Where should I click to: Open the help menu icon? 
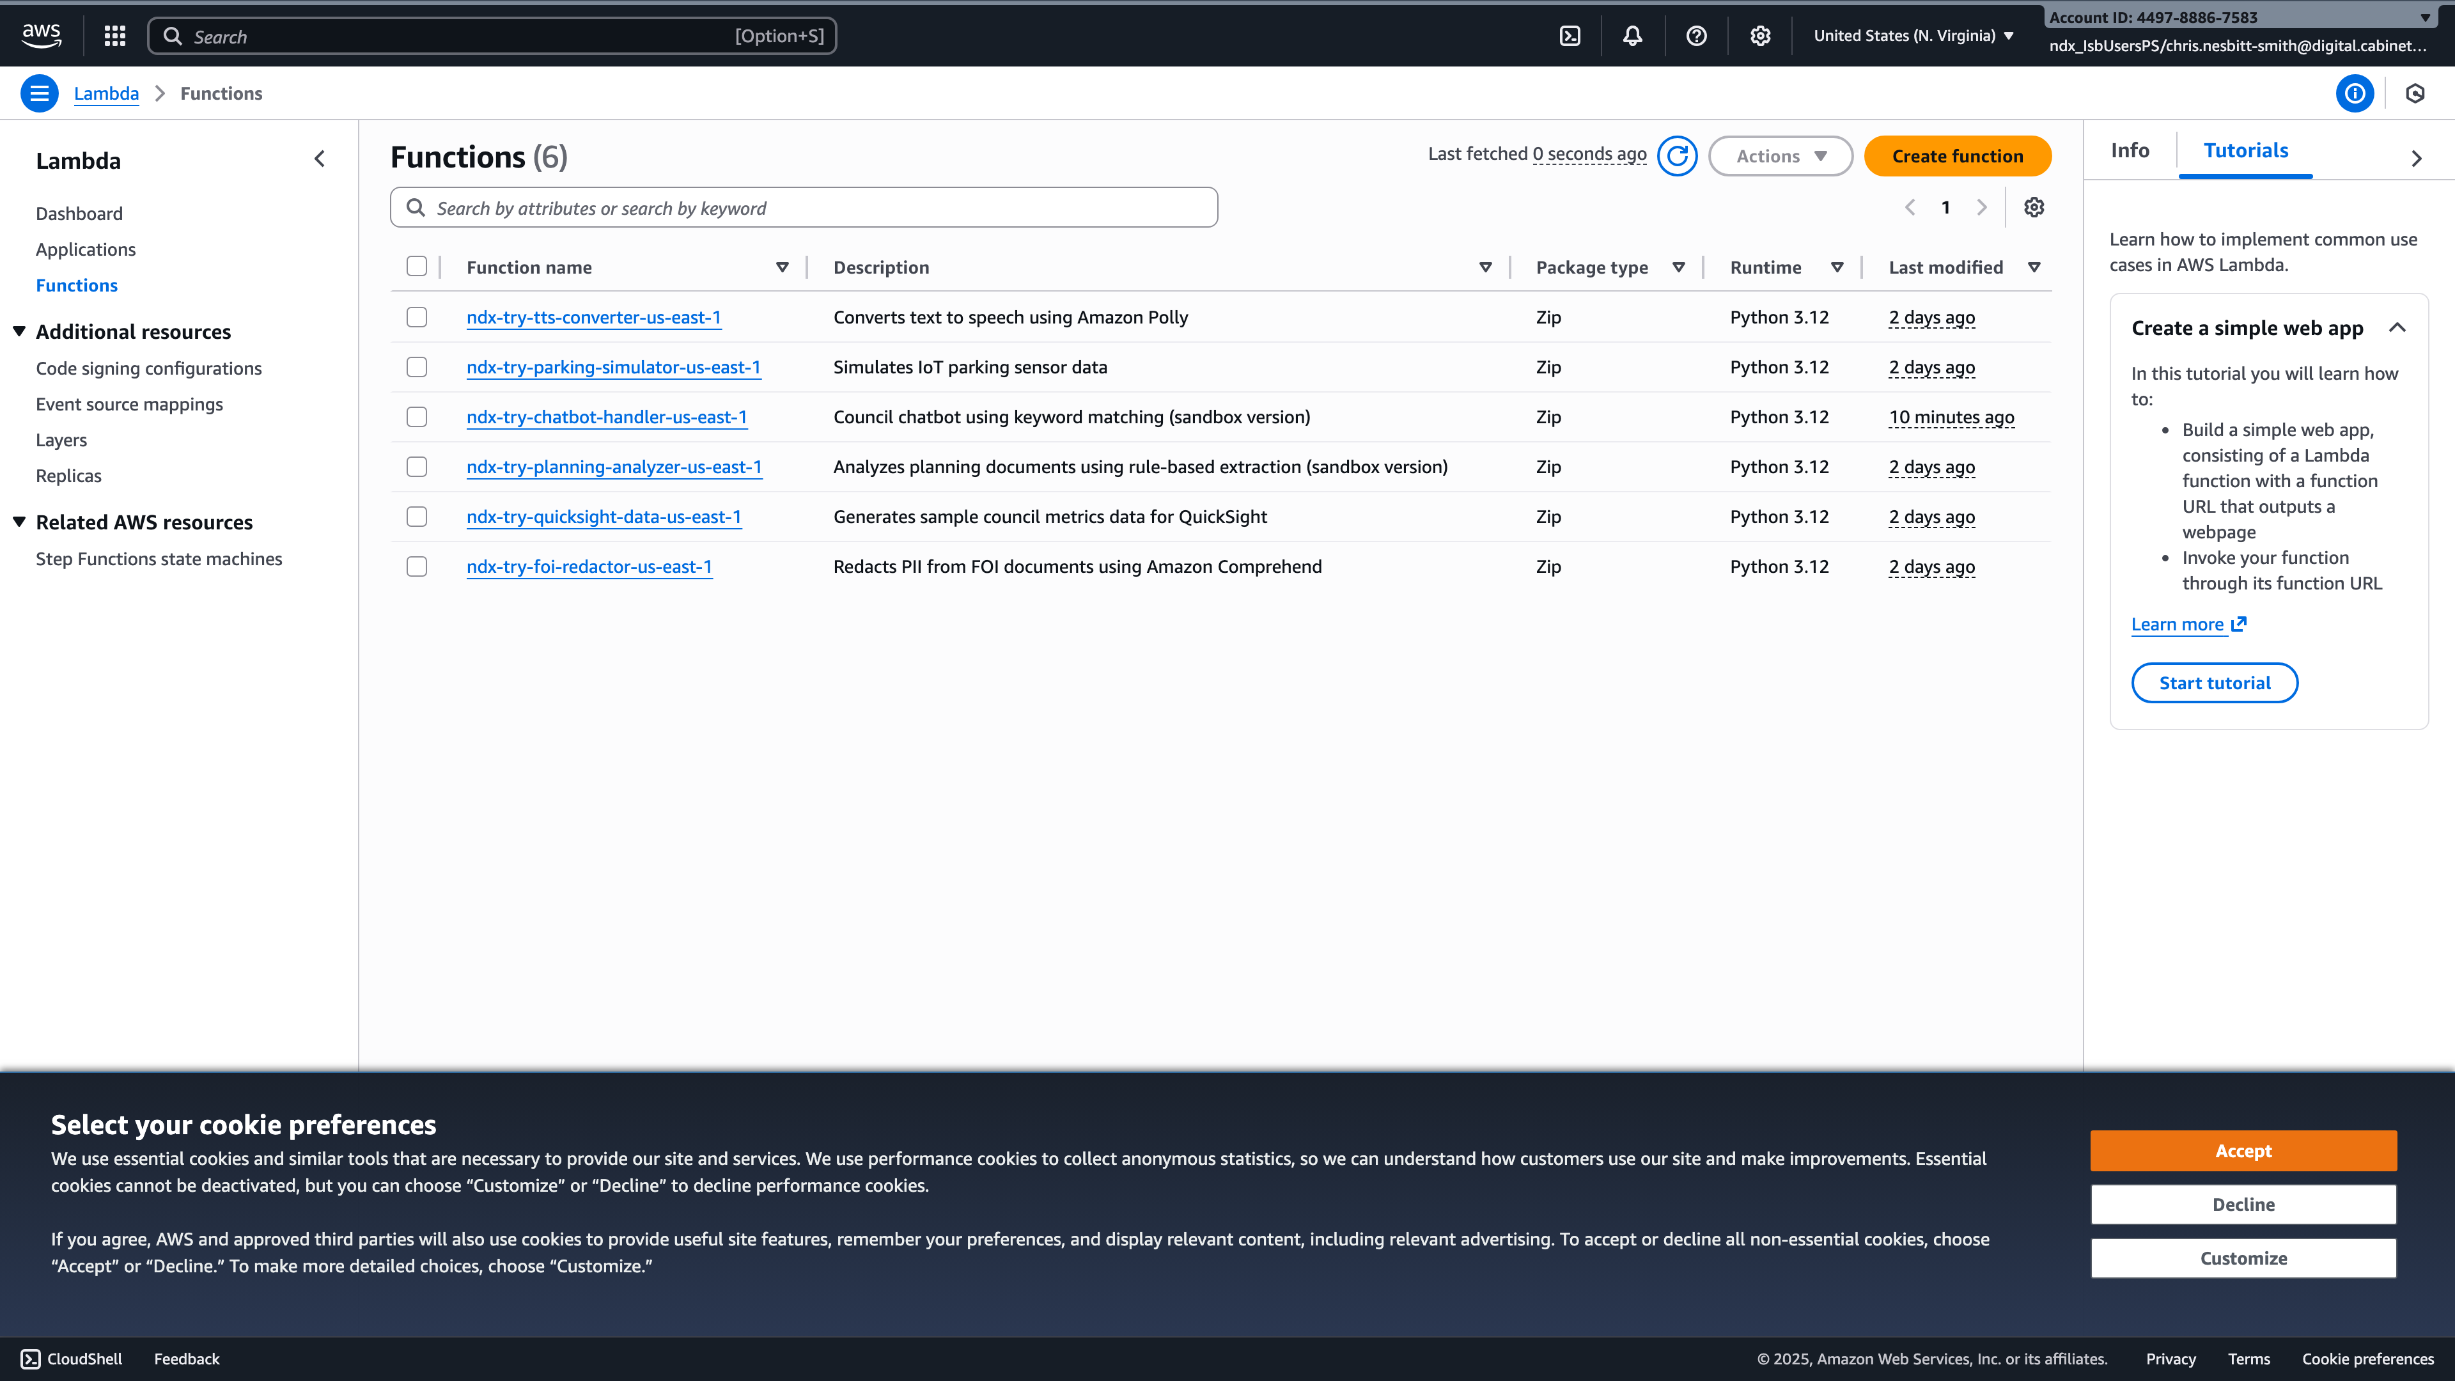(1695, 35)
